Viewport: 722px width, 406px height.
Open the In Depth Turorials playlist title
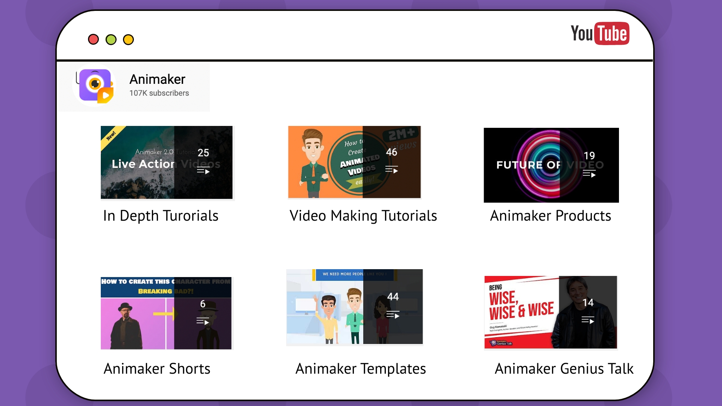pyautogui.click(x=161, y=216)
